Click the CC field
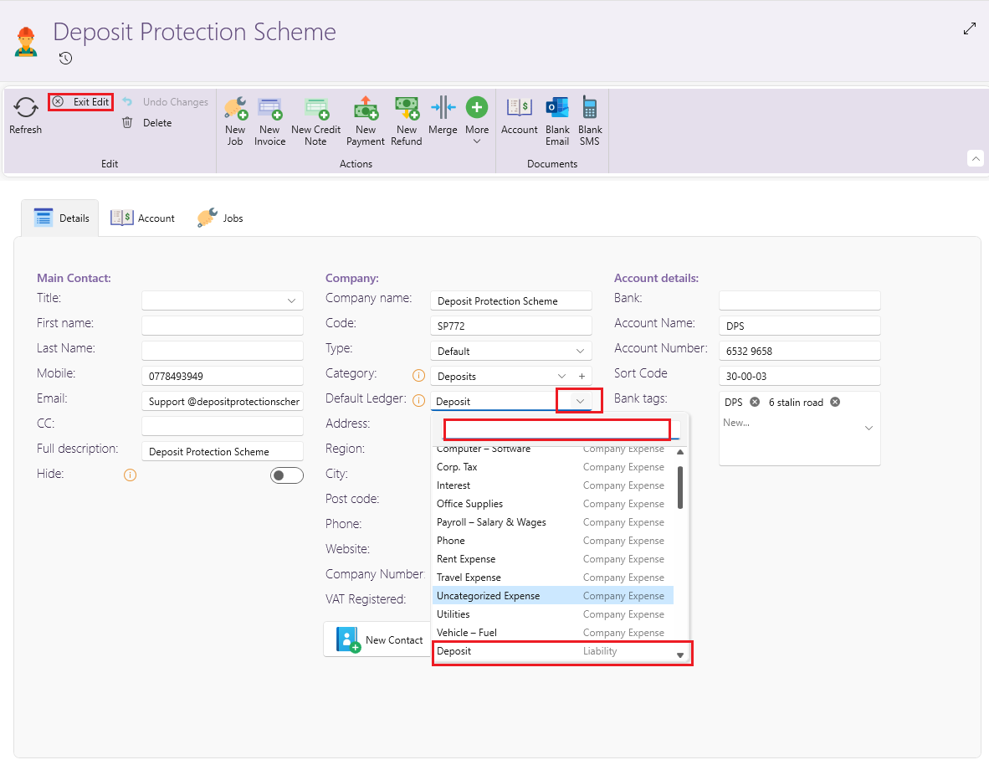Screen dimensions: 989x765 click(223, 426)
